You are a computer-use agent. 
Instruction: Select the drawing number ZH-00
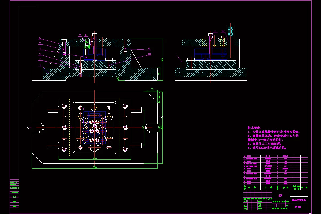click(x=297, y=207)
